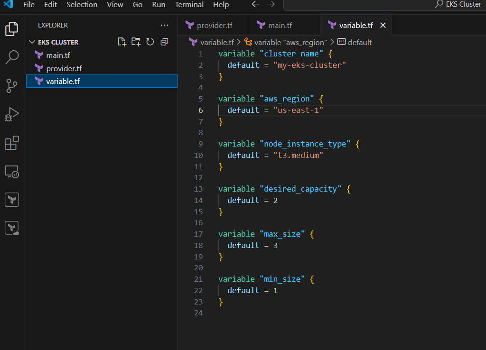Open provider.tf in the Explorer tree

click(x=102, y=68)
